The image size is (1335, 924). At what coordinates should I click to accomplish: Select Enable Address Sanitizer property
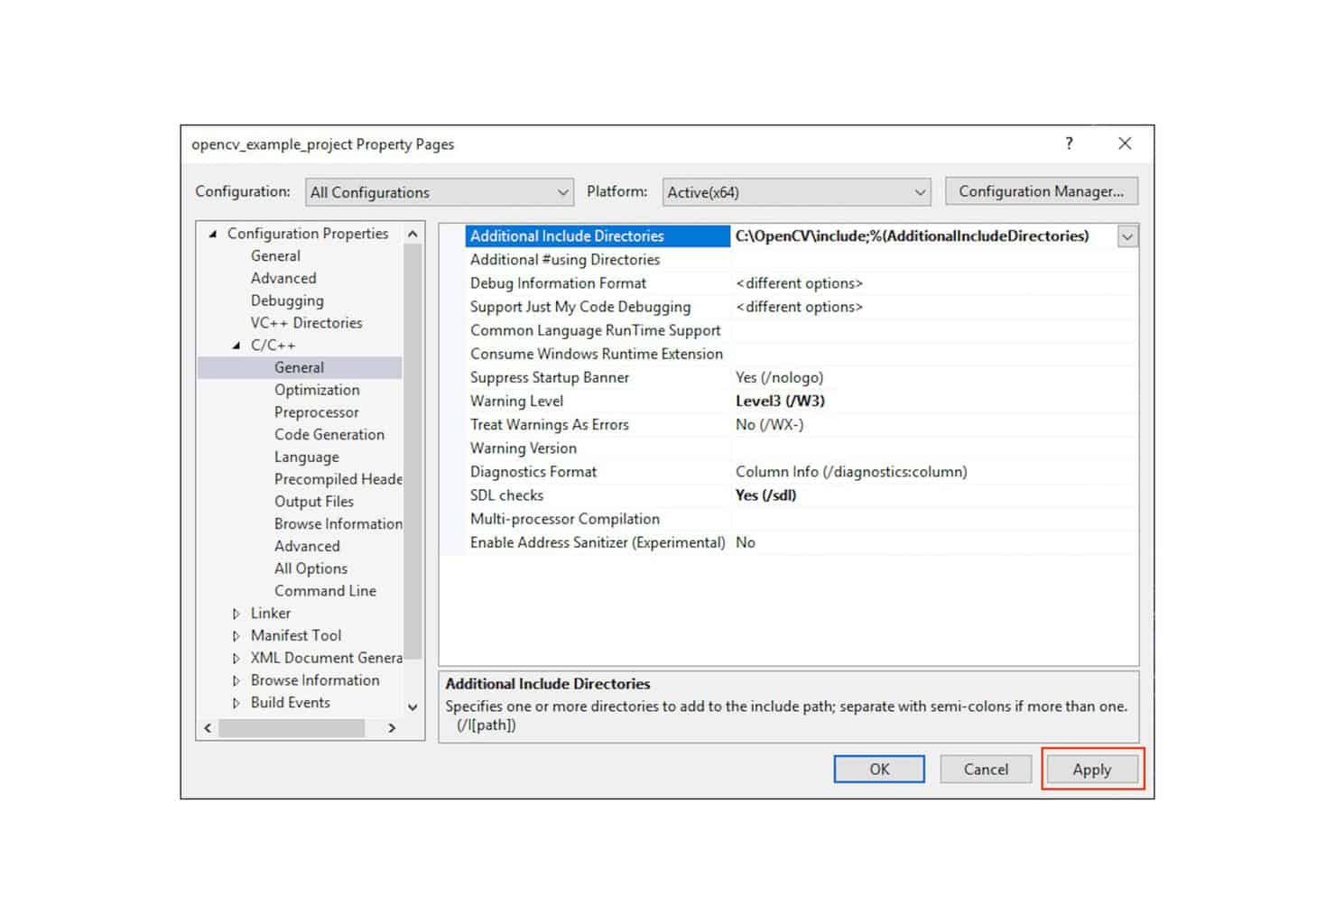(598, 542)
